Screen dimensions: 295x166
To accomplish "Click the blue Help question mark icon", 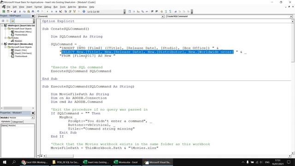I will coord(84,12).
